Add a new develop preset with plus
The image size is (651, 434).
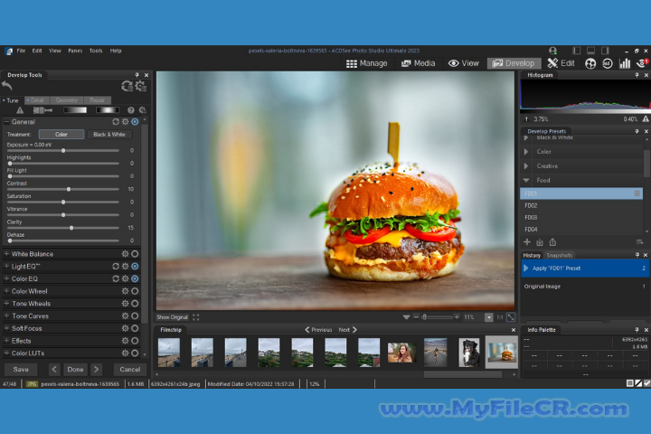527,242
